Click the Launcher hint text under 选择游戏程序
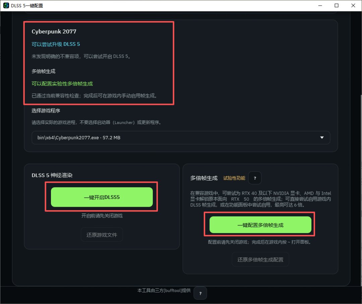Image resolution: width=362 pixels, height=304 pixels. [97, 122]
